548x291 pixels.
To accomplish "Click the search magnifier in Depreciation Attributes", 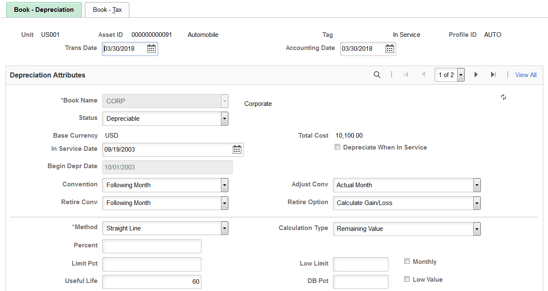I will click(x=377, y=75).
